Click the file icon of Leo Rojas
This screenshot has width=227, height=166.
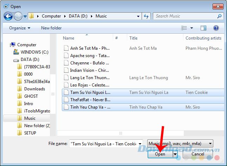[66, 85]
